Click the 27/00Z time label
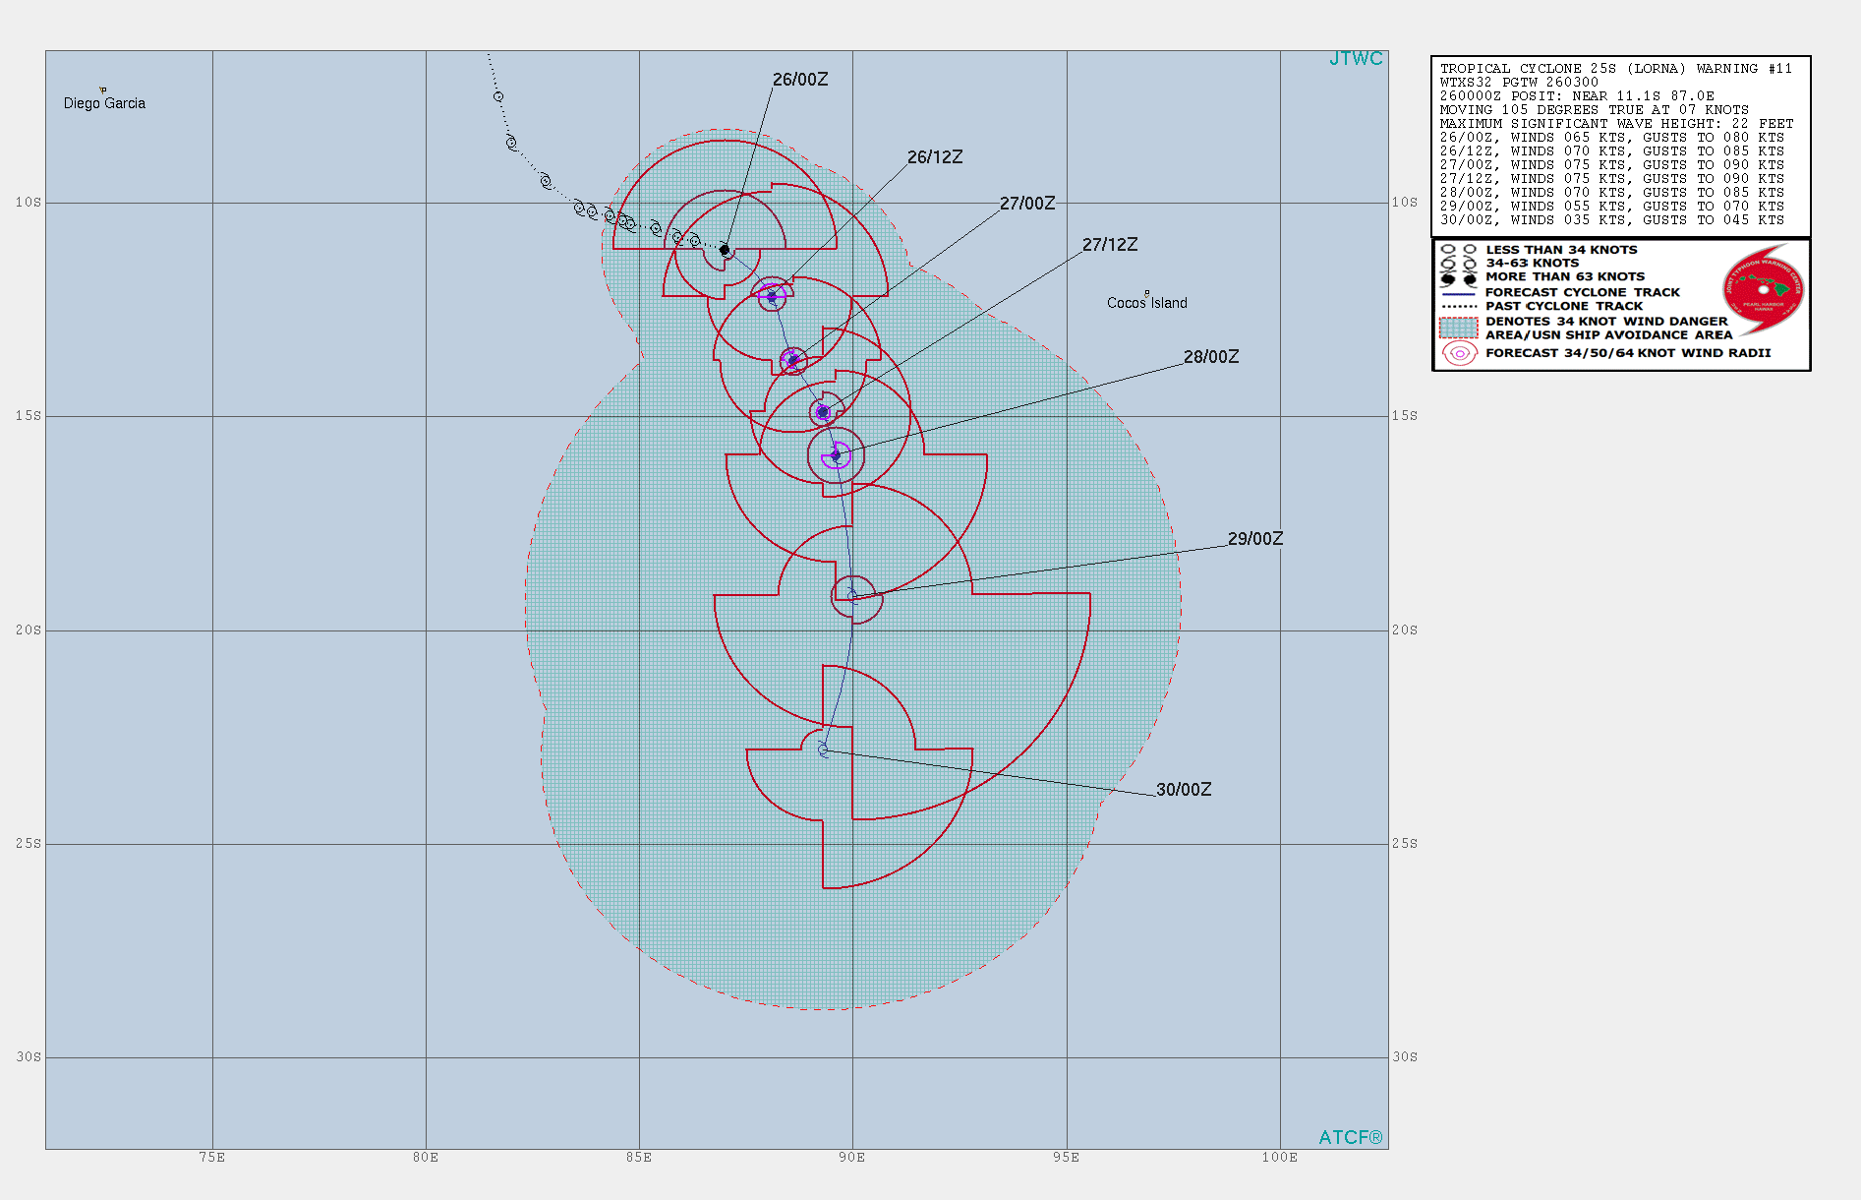Image resolution: width=1861 pixels, height=1200 pixels. [x=1027, y=204]
